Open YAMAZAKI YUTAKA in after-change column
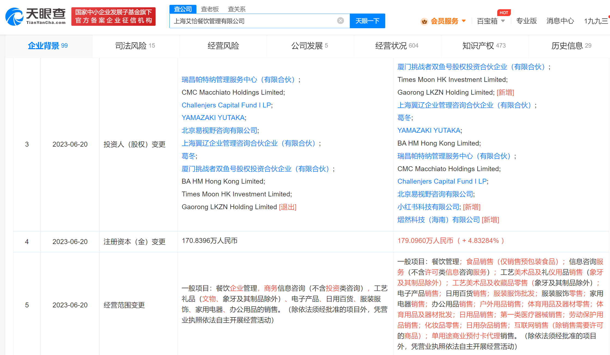 click(429, 130)
